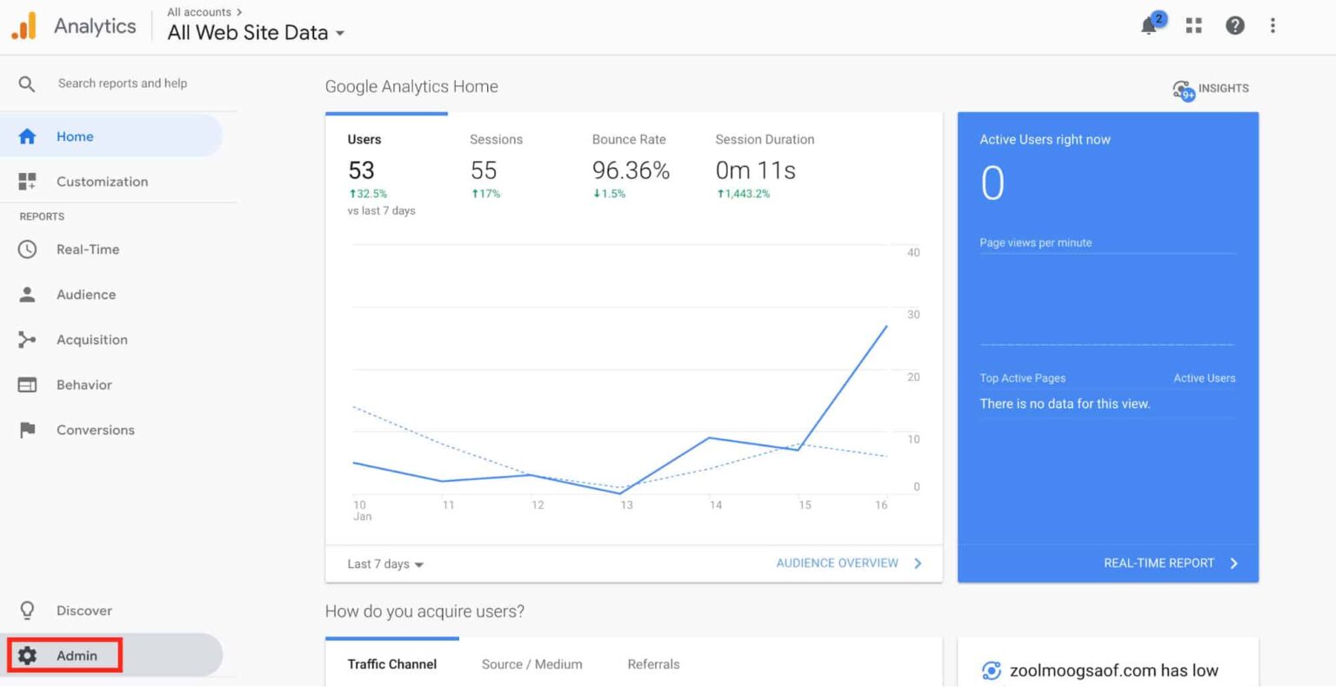Viewport: 1336px width, 687px height.
Task: Open the Last 7 days date dropdown
Action: pyautogui.click(x=384, y=564)
